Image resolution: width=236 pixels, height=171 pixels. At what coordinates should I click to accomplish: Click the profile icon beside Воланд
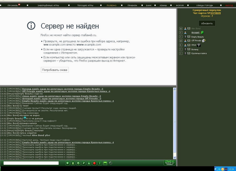(185, 49)
